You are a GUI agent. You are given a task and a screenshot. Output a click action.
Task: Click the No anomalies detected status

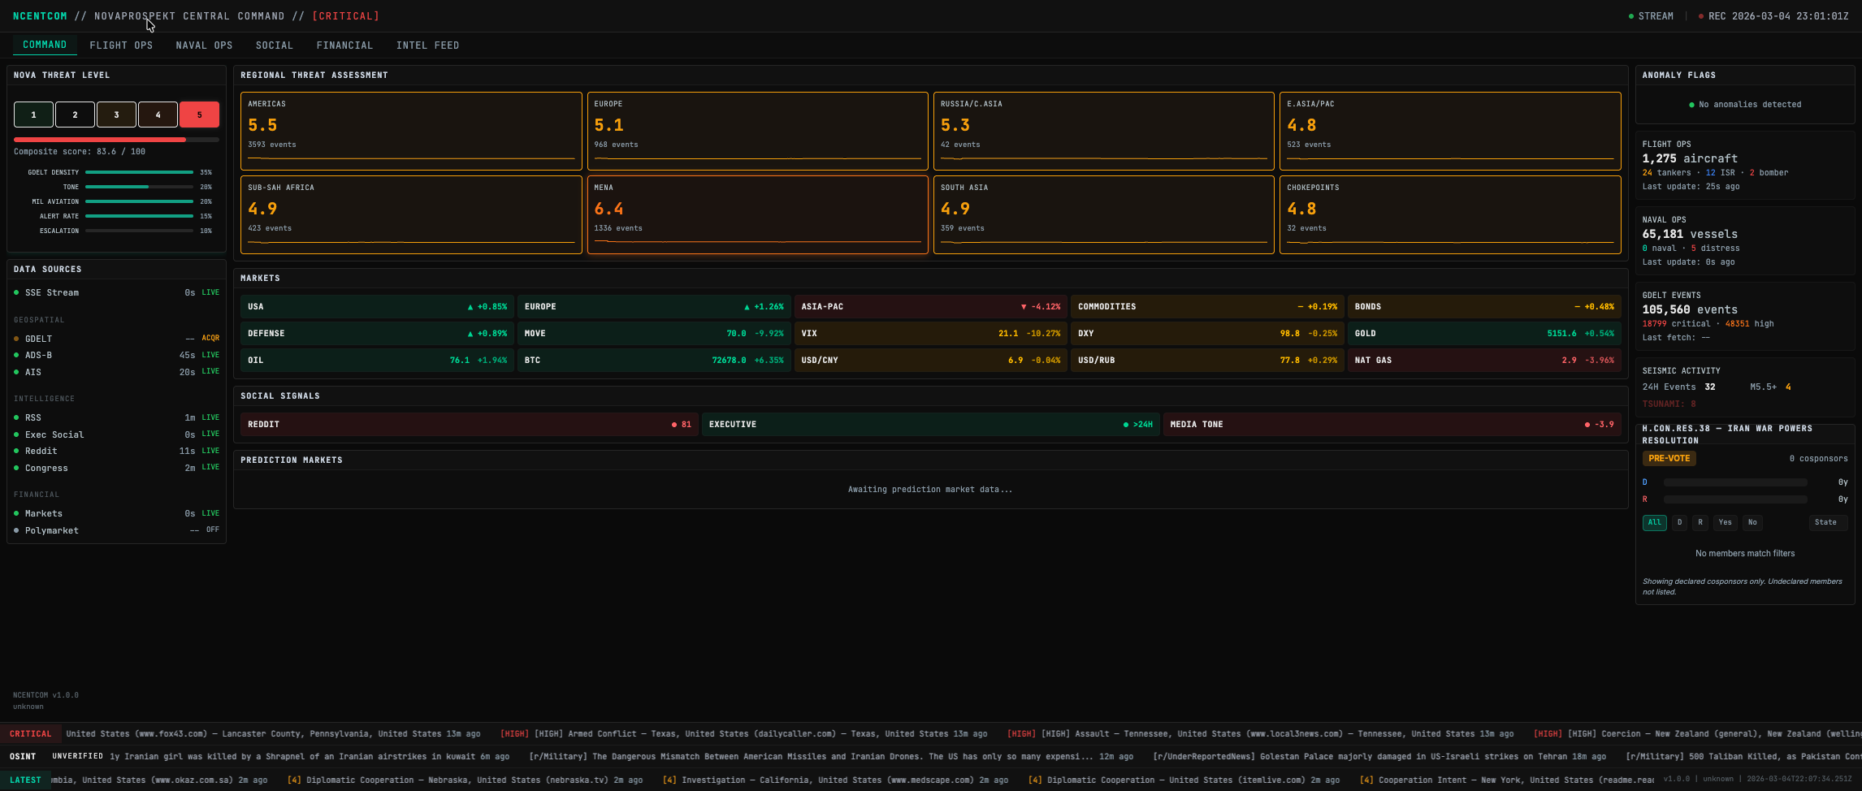tap(1745, 105)
